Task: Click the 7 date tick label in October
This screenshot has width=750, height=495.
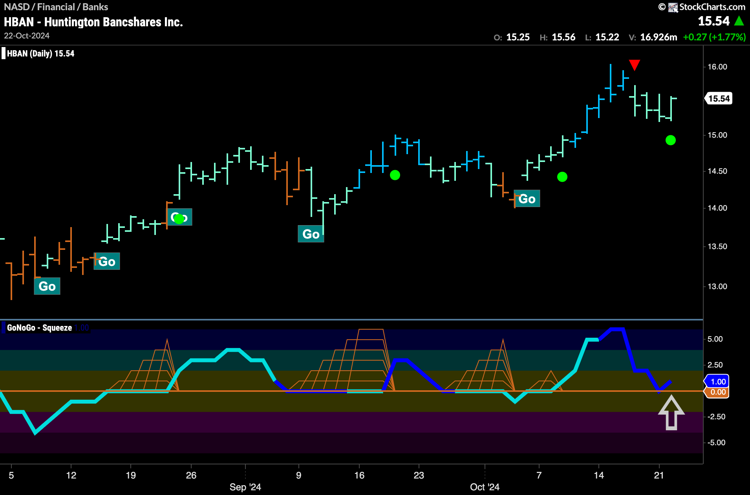Action: [x=539, y=475]
